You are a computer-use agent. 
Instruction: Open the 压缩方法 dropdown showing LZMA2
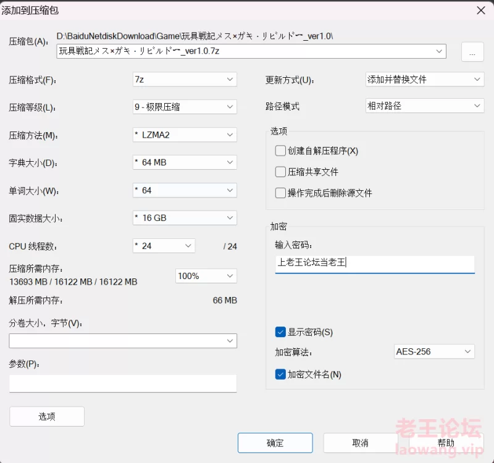pyautogui.click(x=185, y=135)
